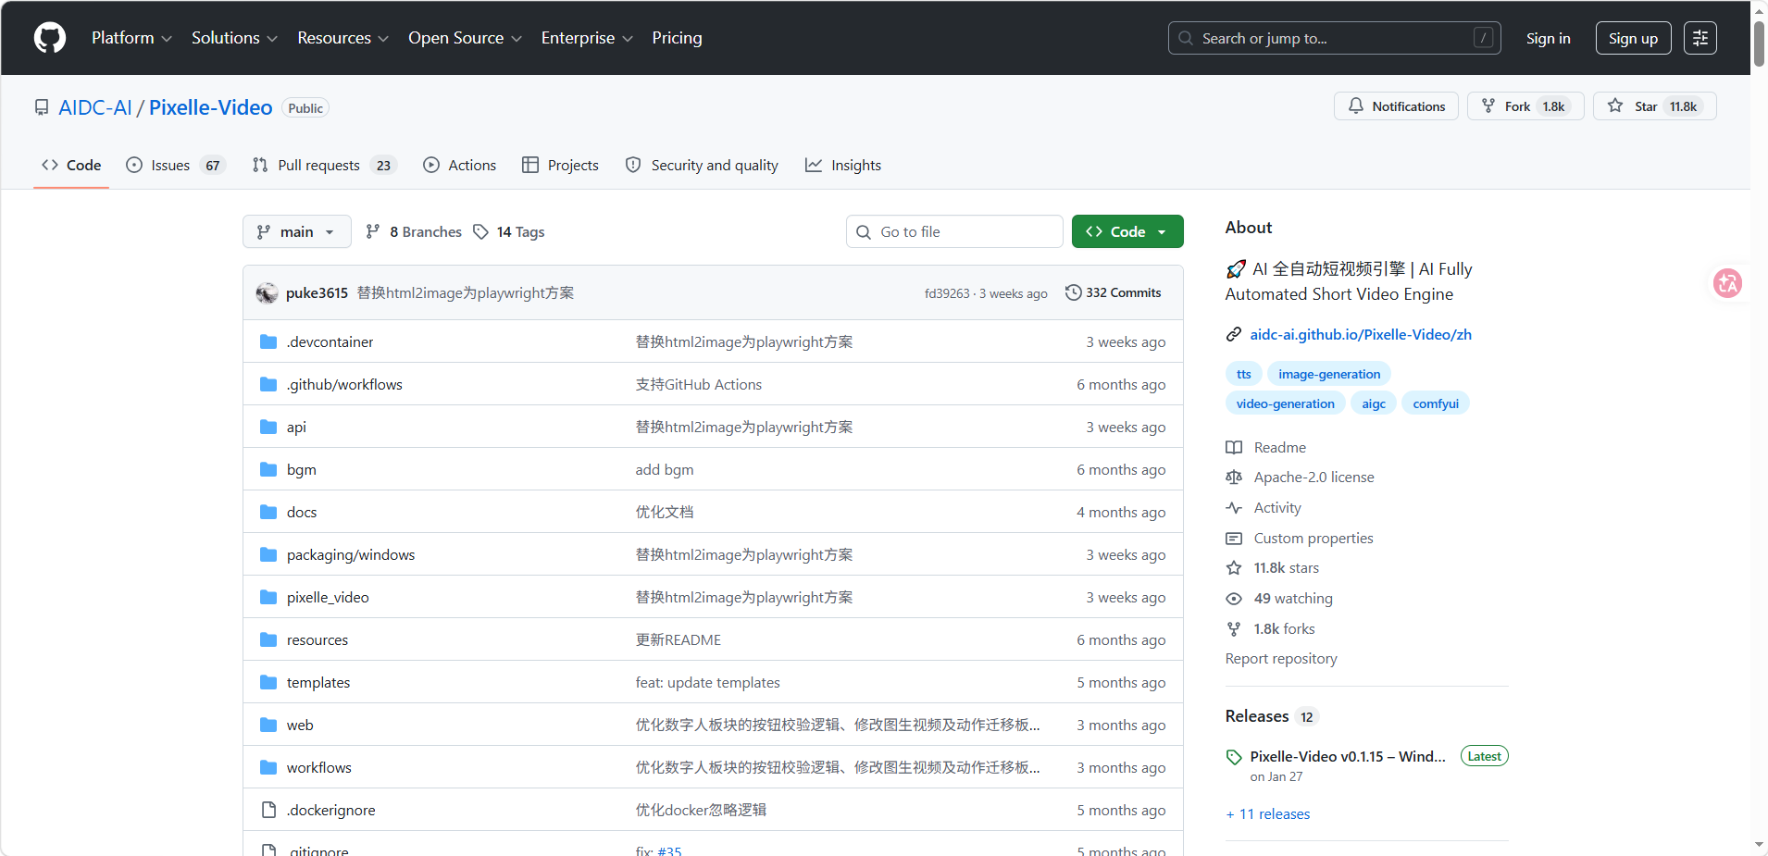The width and height of the screenshot is (1768, 856).
Task: Open the docs folder
Action: tap(302, 512)
